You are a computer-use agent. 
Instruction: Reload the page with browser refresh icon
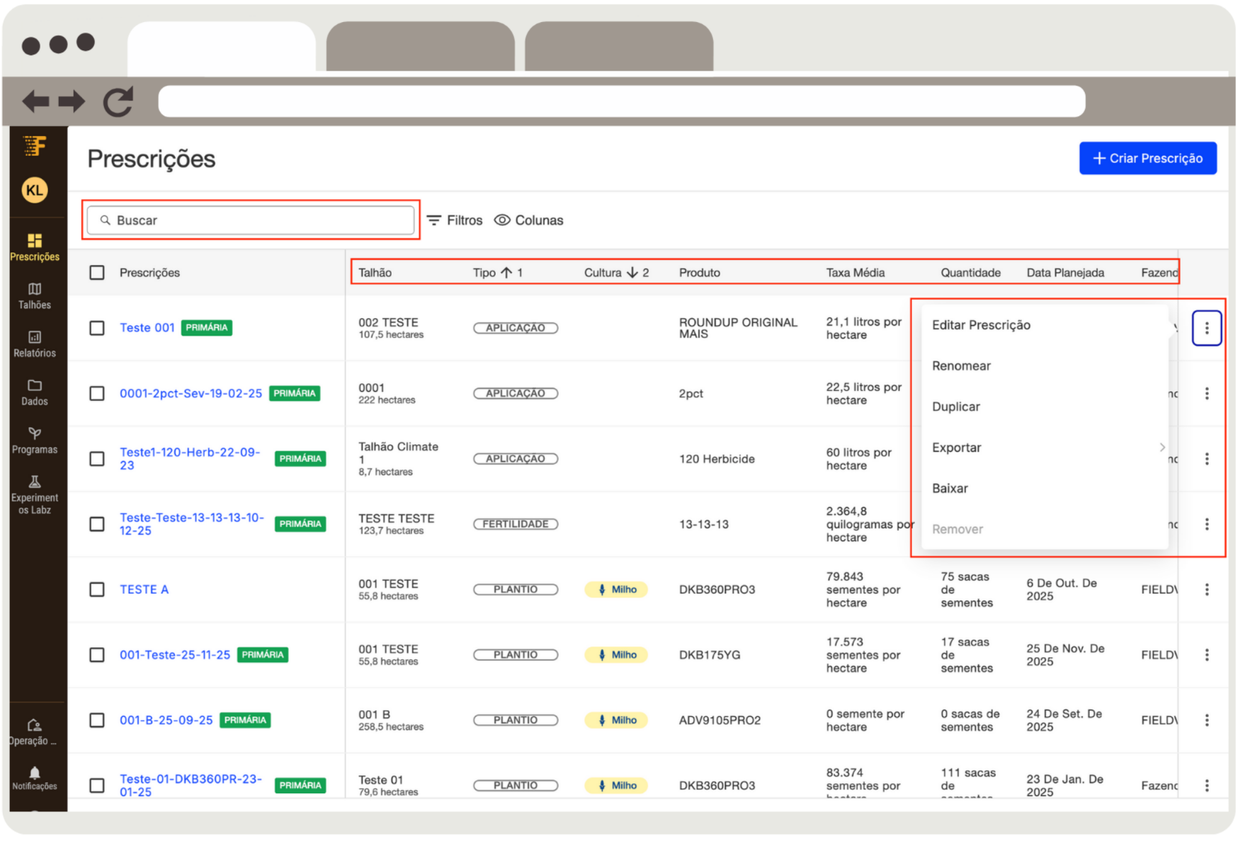[x=118, y=102]
